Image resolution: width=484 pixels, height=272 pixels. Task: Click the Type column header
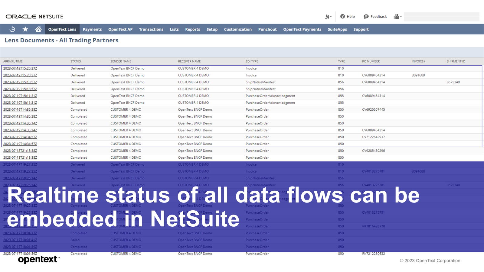click(341, 61)
